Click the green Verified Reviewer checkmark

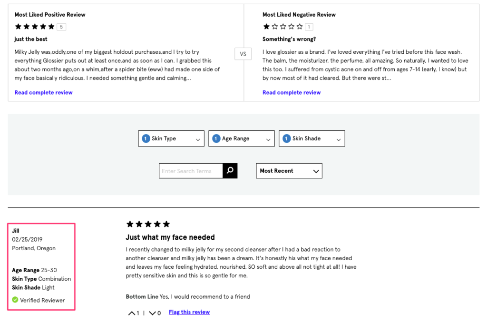[x=15, y=300]
